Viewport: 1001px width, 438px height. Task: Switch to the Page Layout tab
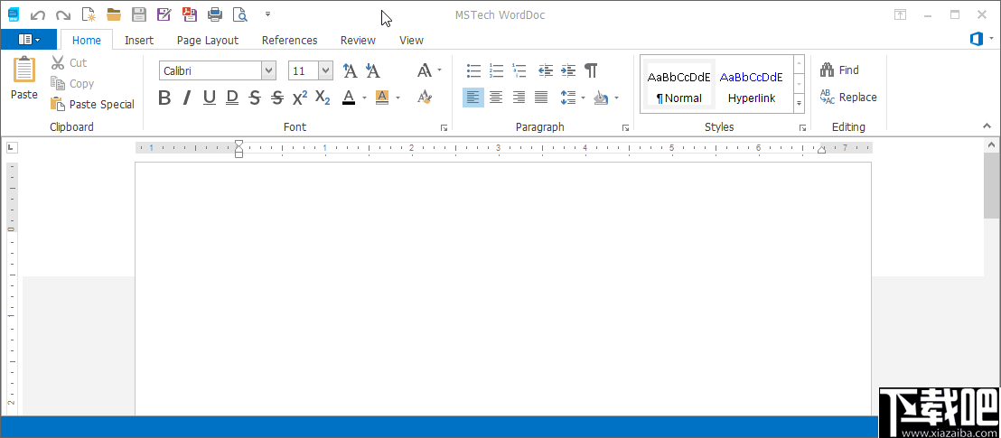(x=208, y=41)
